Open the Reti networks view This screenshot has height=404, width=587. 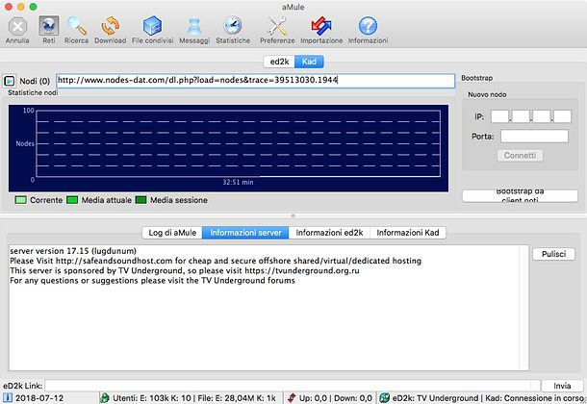coord(49,30)
